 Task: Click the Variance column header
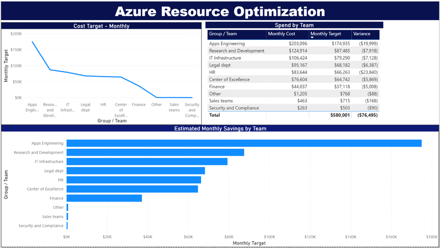362,34
